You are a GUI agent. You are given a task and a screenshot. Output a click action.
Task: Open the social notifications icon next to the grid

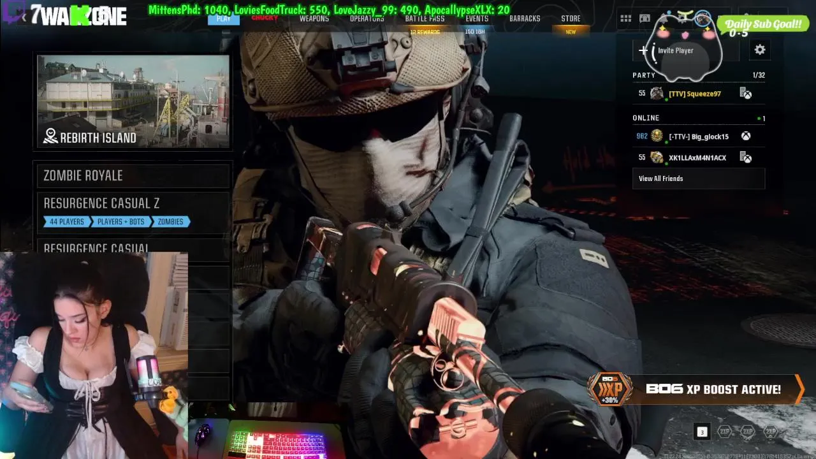coord(645,18)
